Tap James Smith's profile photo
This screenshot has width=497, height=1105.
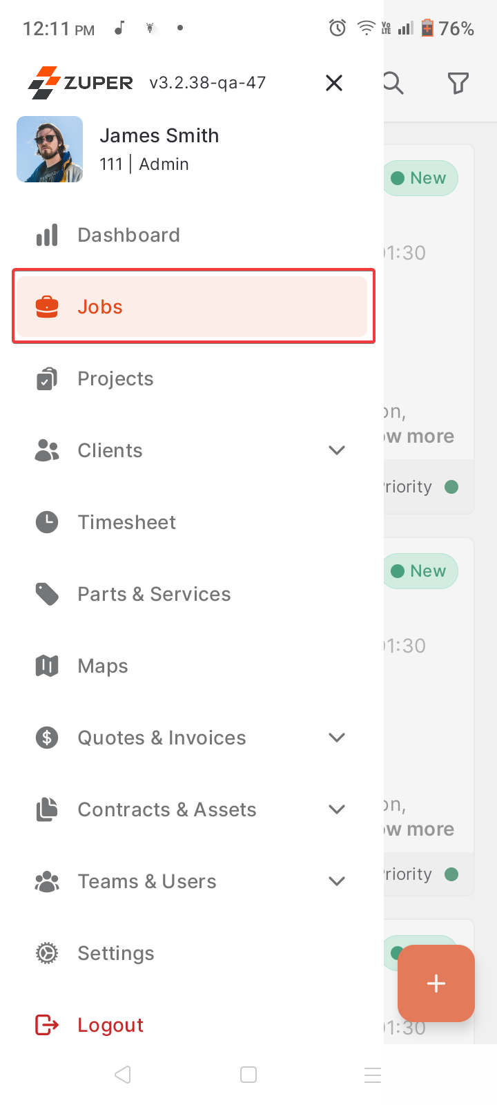(50, 149)
